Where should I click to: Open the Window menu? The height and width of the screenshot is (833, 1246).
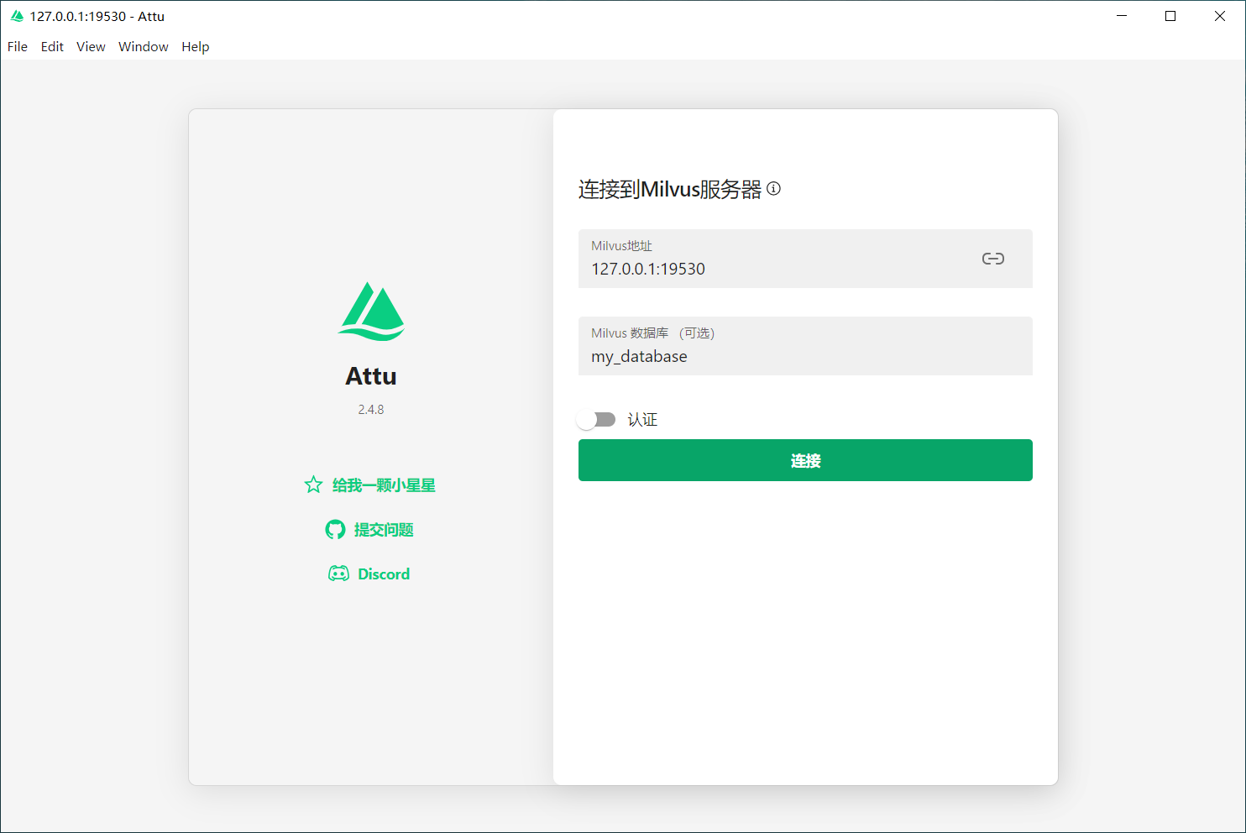coord(144,47)
